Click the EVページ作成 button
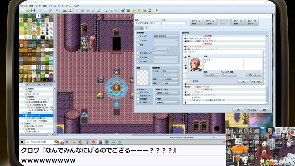 pos(196,22)
